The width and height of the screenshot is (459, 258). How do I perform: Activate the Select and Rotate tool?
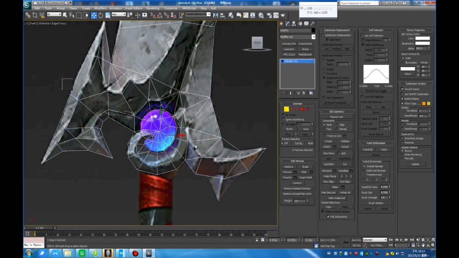[101, 14]
